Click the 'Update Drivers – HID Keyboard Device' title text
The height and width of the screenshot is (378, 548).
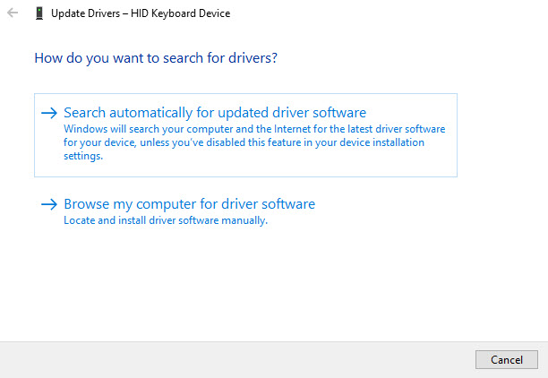click(141, 13)
